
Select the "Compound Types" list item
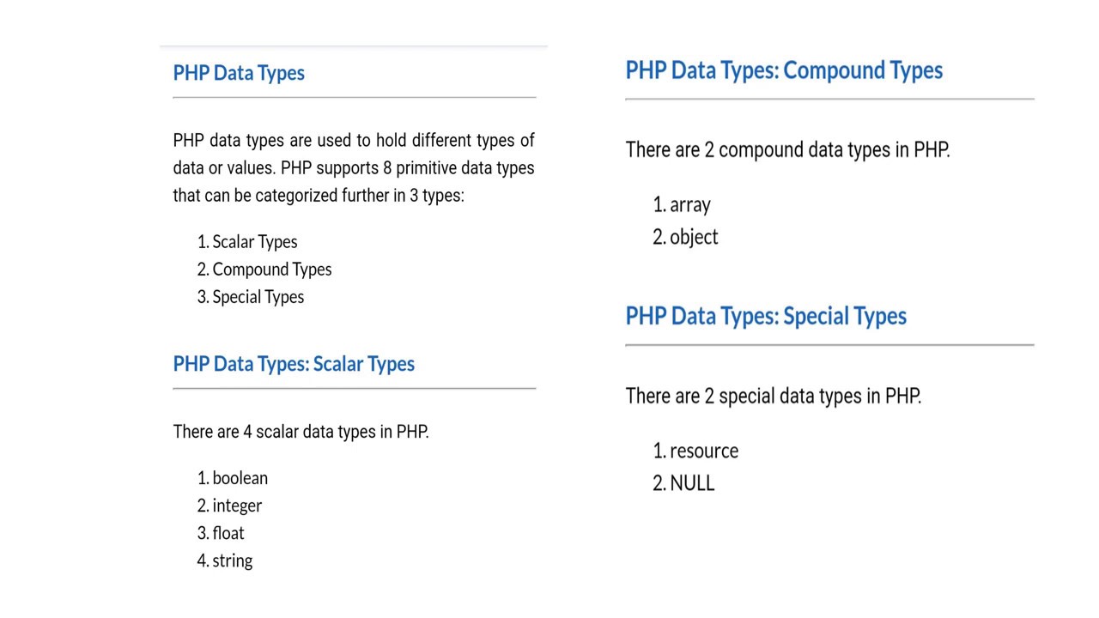click(x=271, y=270)
